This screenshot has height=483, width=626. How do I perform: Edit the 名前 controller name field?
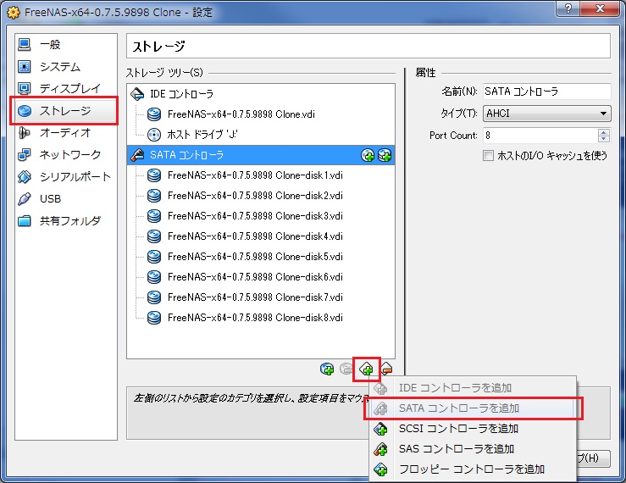[546, 92]
